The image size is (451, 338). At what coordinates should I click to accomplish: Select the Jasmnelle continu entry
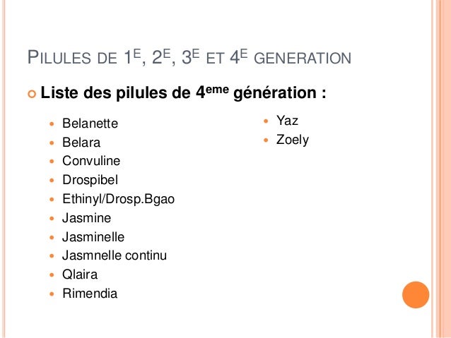point(115,255)
